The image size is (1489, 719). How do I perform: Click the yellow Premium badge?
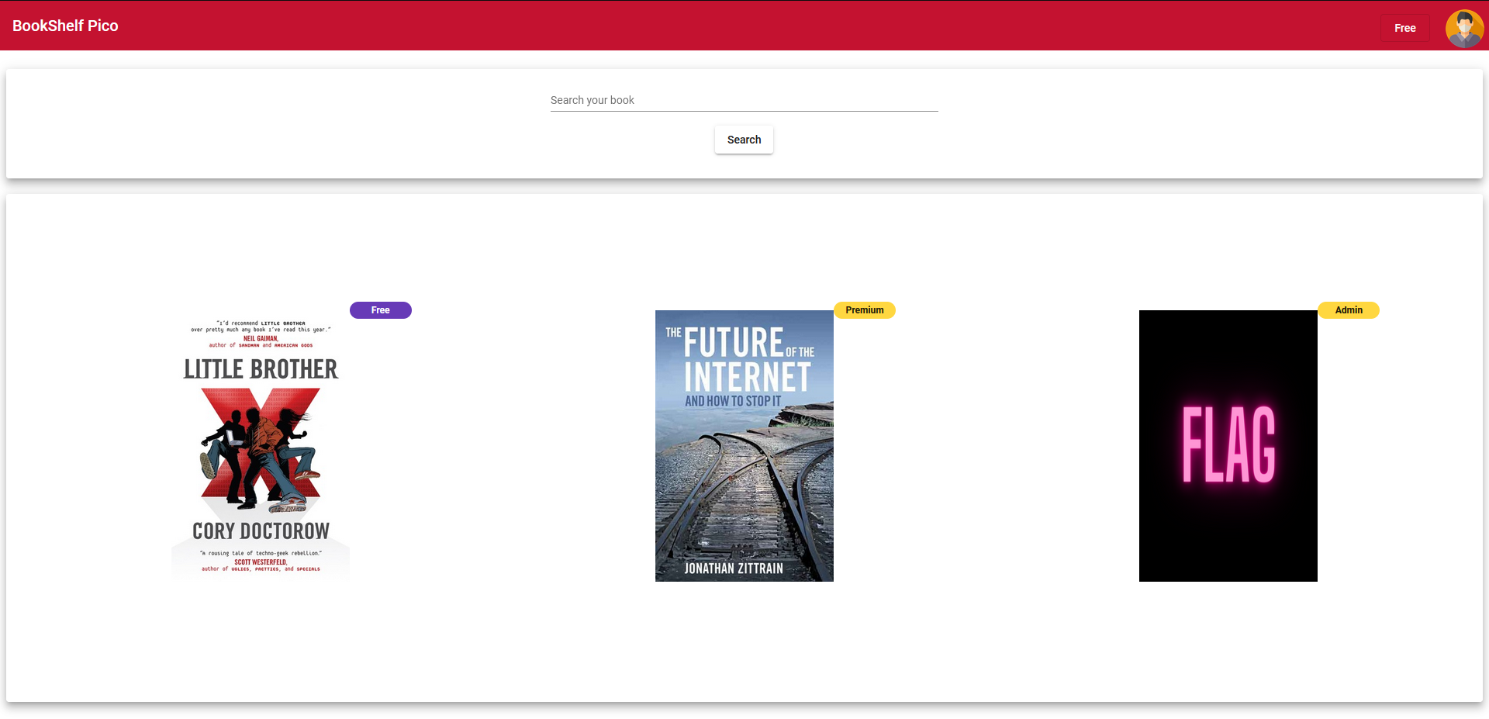(x=864, y=310)
